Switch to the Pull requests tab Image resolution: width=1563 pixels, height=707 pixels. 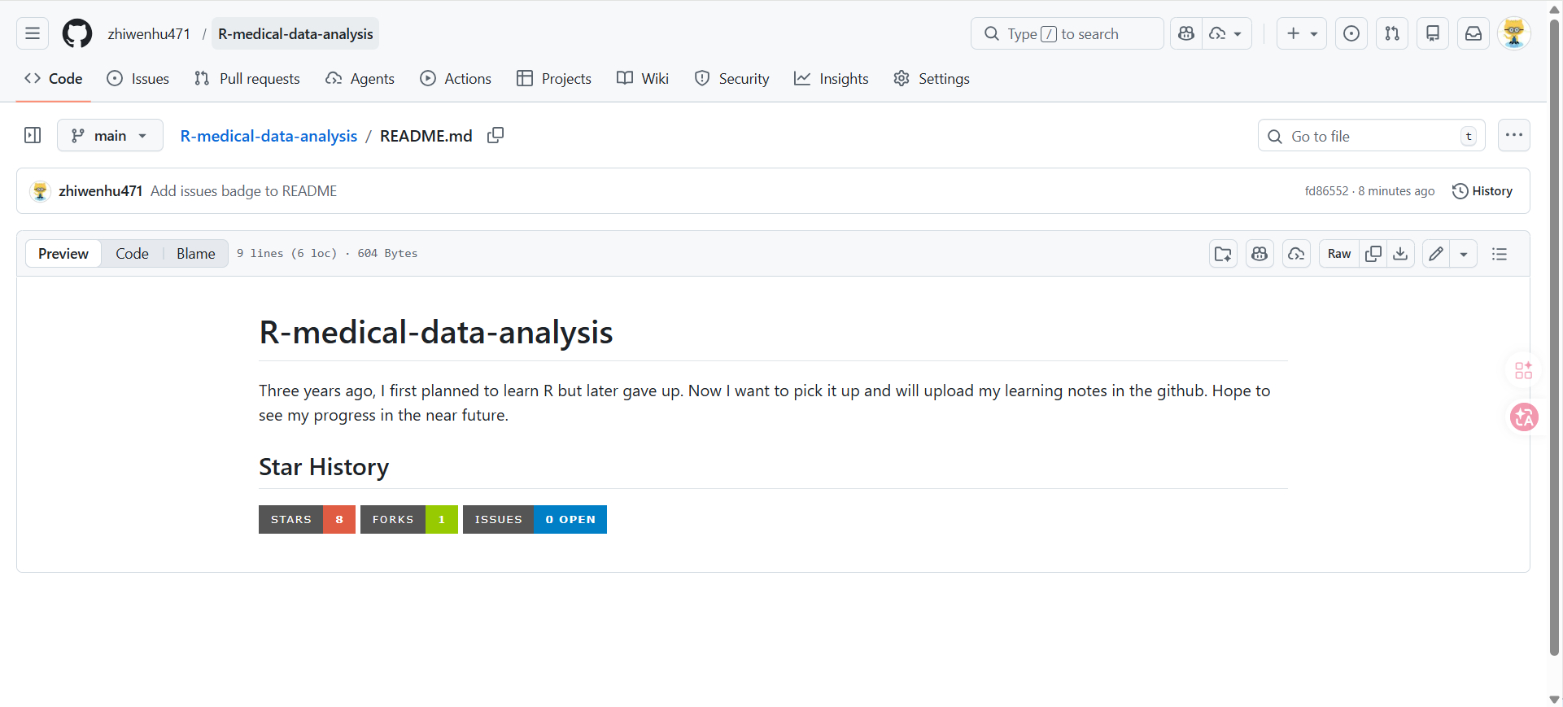(x=247, y=79)
